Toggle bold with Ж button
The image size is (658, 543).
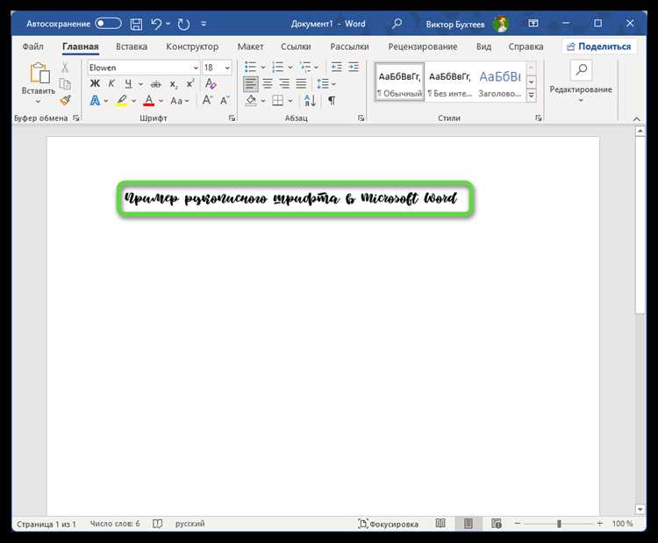(96, 84)
